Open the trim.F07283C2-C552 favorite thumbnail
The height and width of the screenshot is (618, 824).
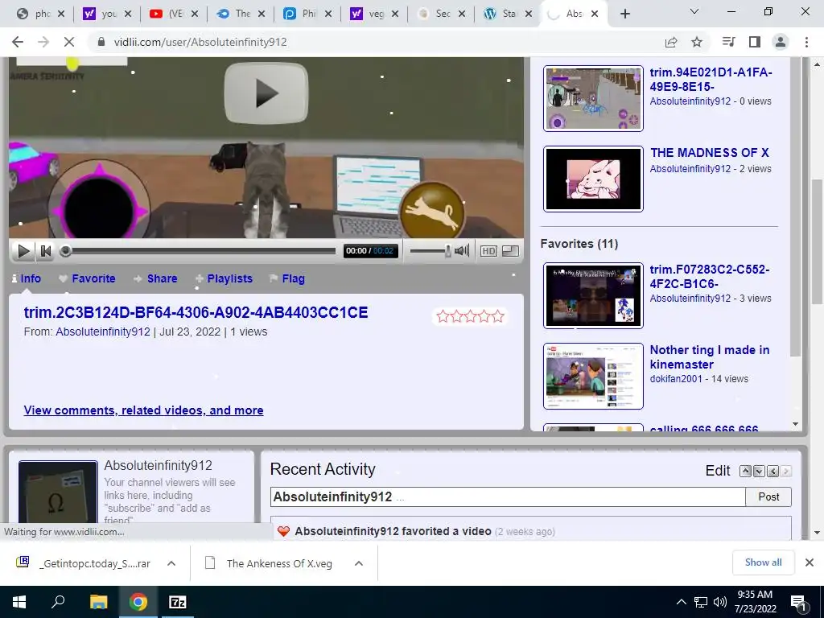(593, 295)
